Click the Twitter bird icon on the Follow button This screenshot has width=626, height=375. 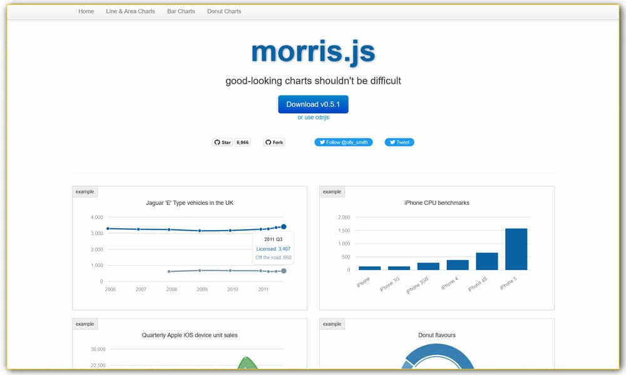[322, 142]
